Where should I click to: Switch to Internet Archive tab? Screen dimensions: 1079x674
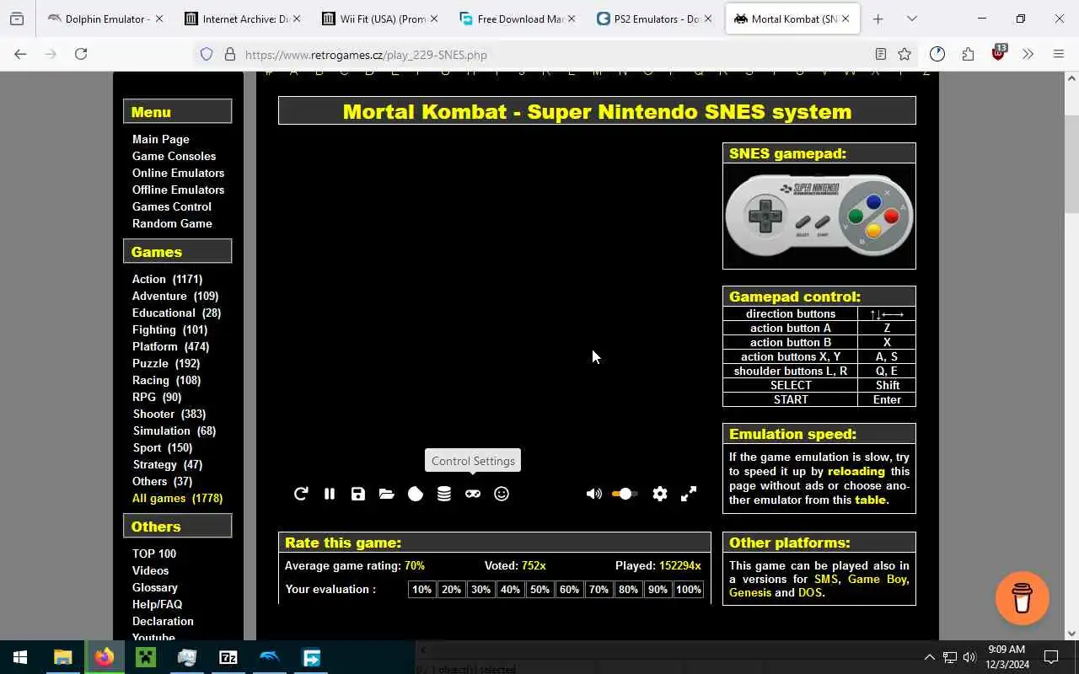coord(243,19)
